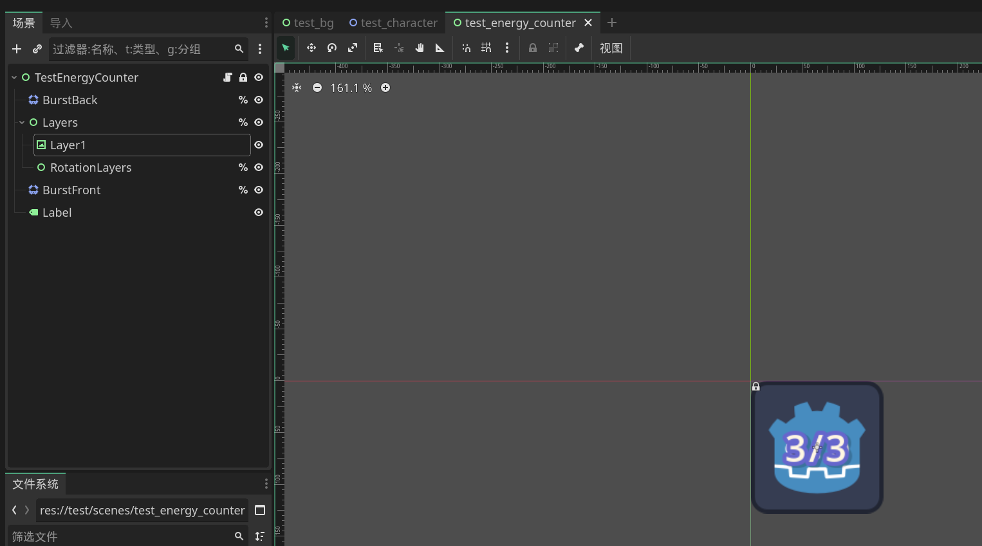982x546 pixels.
Task: Reset zoom via 161.1 % button
Action: coord(351,88)
